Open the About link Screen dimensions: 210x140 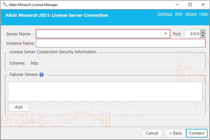pyautogui.click(x=191, y=14)
